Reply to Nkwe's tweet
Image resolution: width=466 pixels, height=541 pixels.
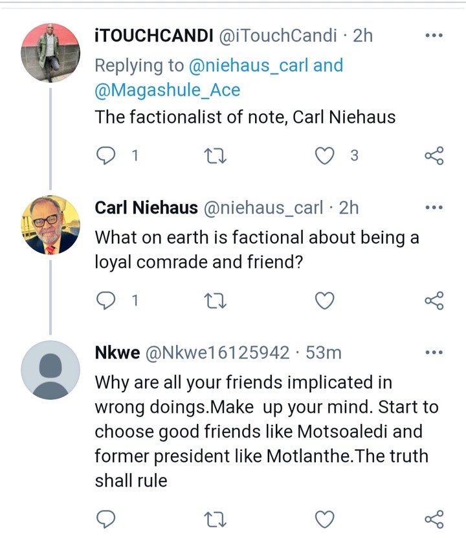(x=105, y=519)
